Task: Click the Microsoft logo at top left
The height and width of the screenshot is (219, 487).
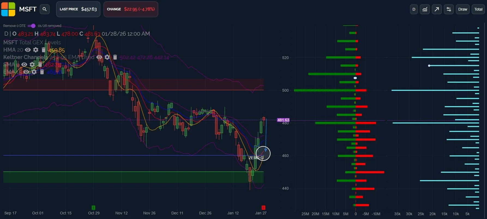Action: [8, 9]
